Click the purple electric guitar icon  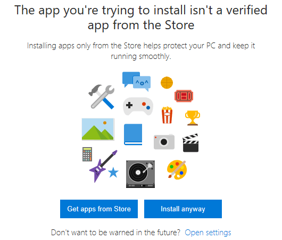[103, 166]
